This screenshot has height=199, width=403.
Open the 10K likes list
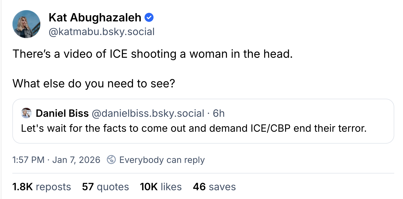[x=161, y=187]
